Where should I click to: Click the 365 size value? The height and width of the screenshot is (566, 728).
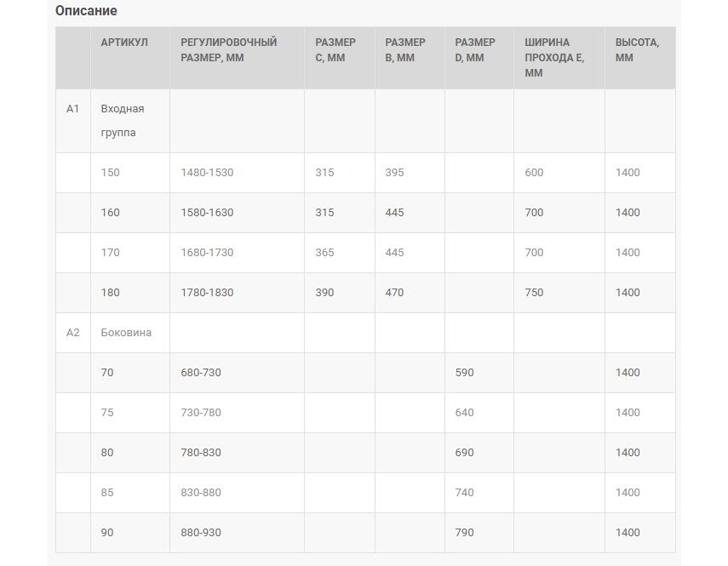(324, 253)
